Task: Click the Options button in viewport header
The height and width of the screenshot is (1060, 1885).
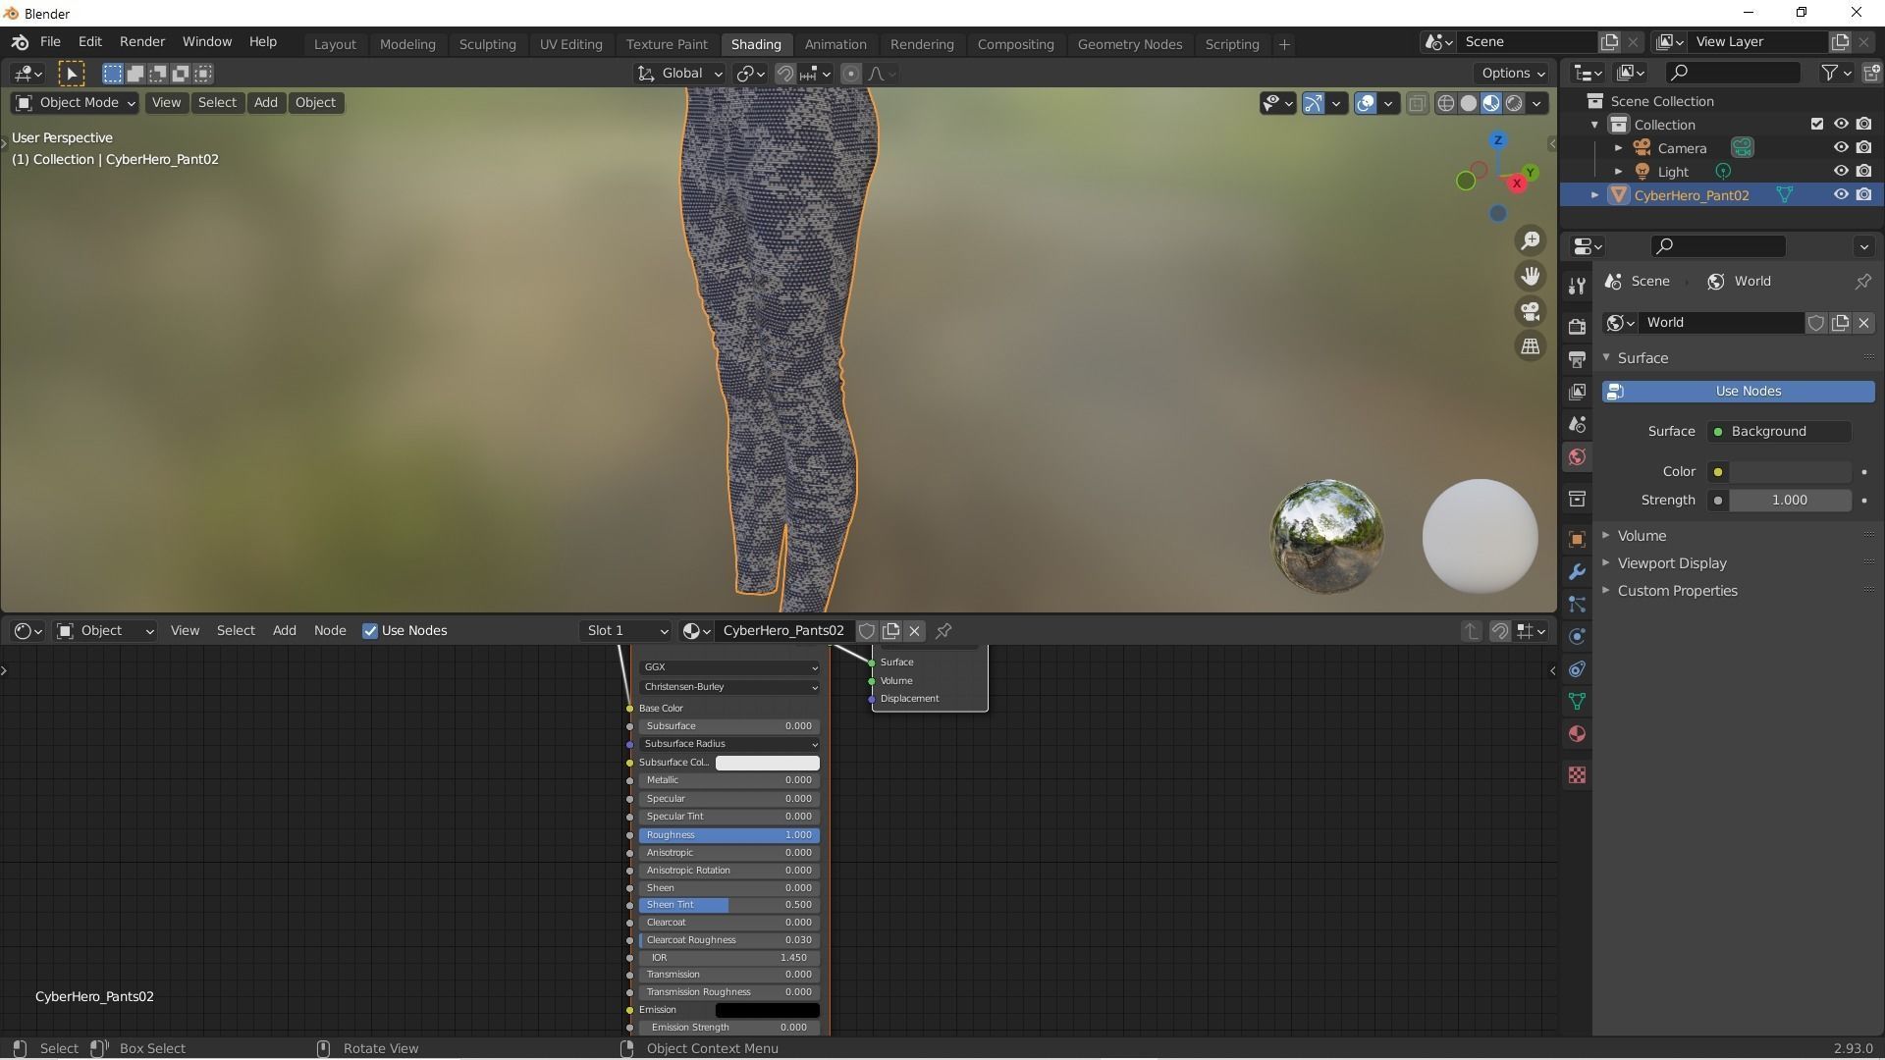Action: (1512, 74)
